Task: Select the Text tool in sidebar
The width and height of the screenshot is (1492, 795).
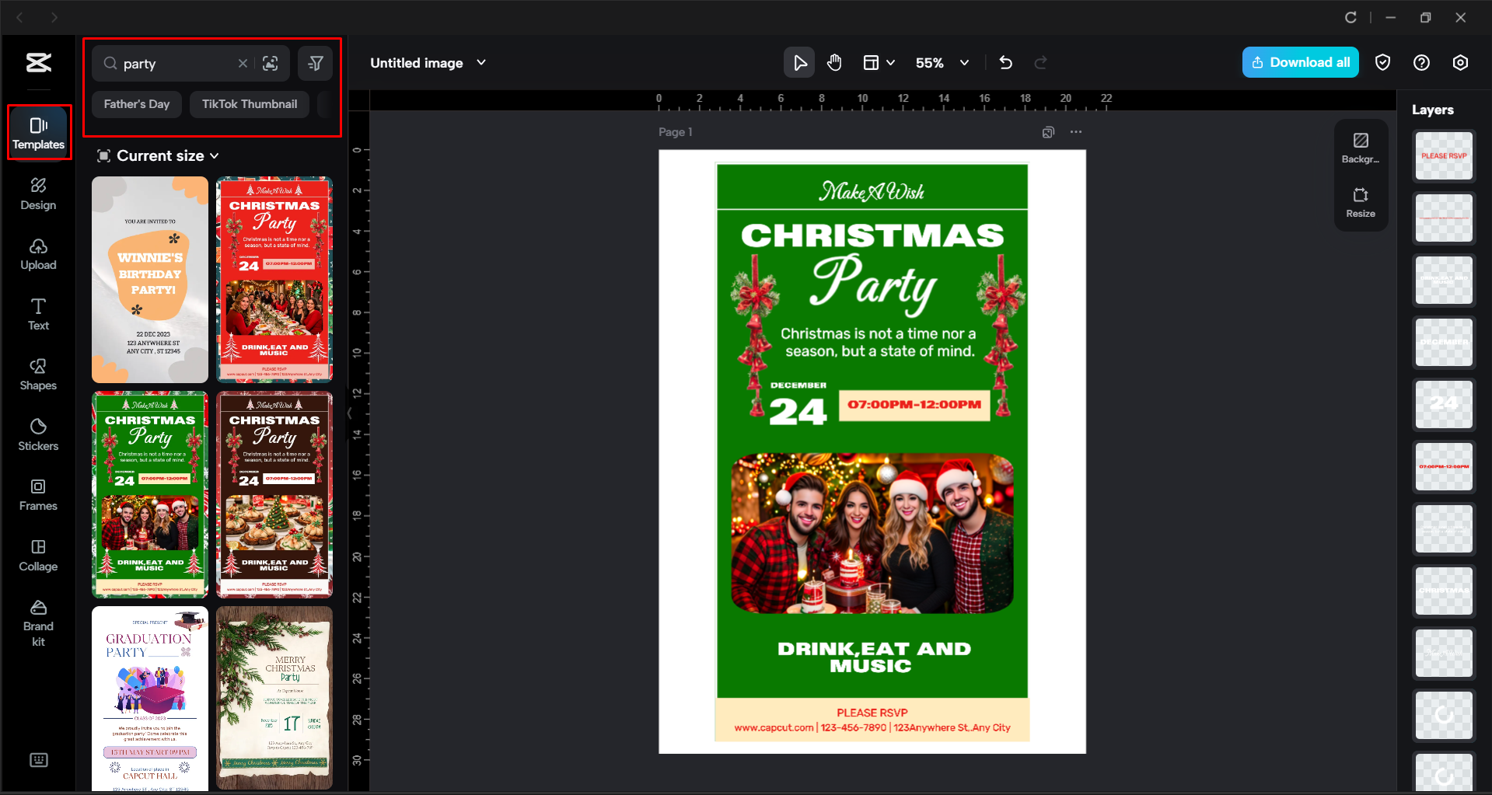Action: tap(38, 314)
